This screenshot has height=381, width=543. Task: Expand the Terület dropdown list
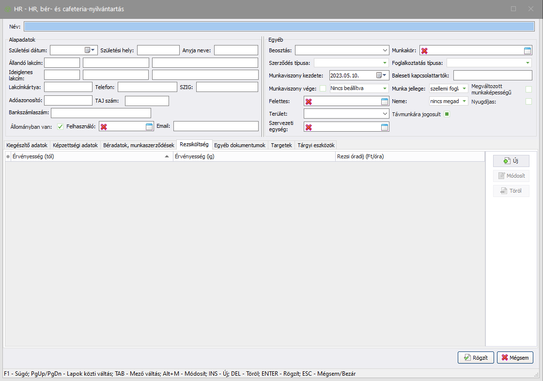(385, 114)
